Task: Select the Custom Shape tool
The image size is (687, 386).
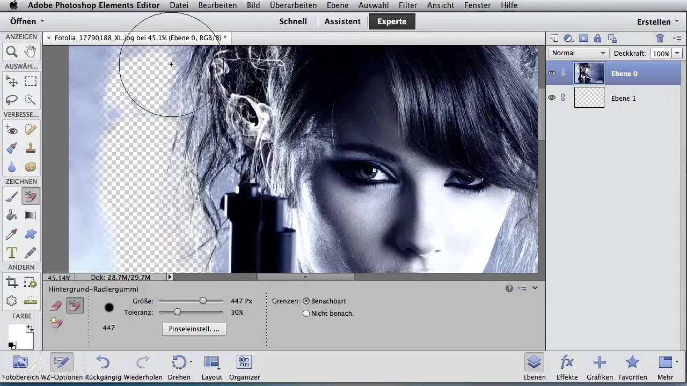Action: tap(31, 234)
